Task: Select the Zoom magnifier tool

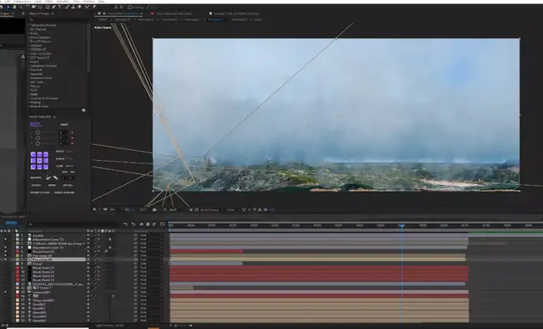Action: [x=20, y=7]
